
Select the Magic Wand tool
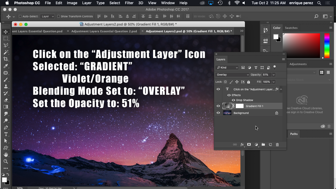6,52
